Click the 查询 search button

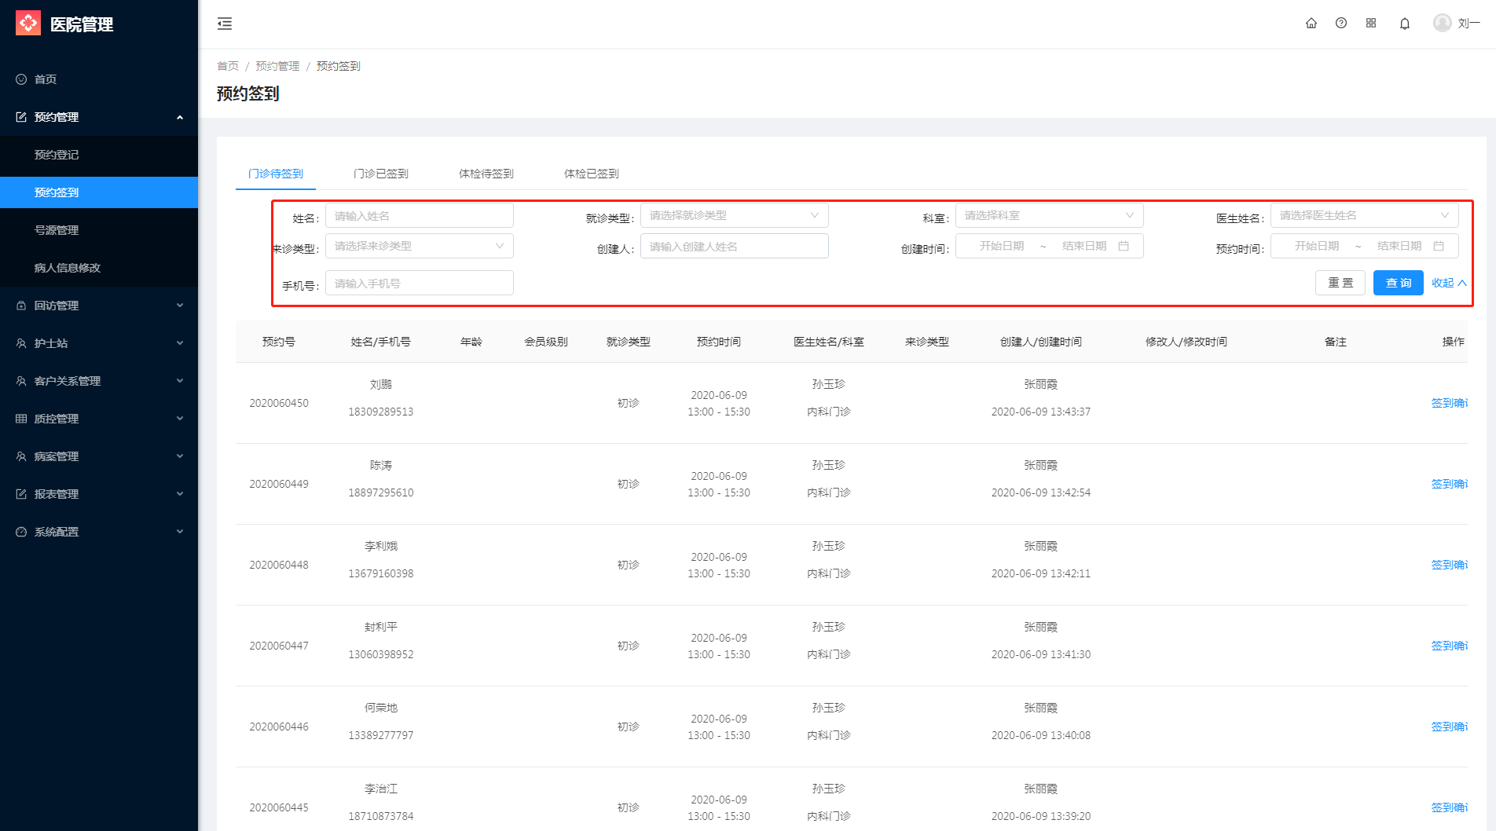pyautogui.click(x=1399, y=283)
